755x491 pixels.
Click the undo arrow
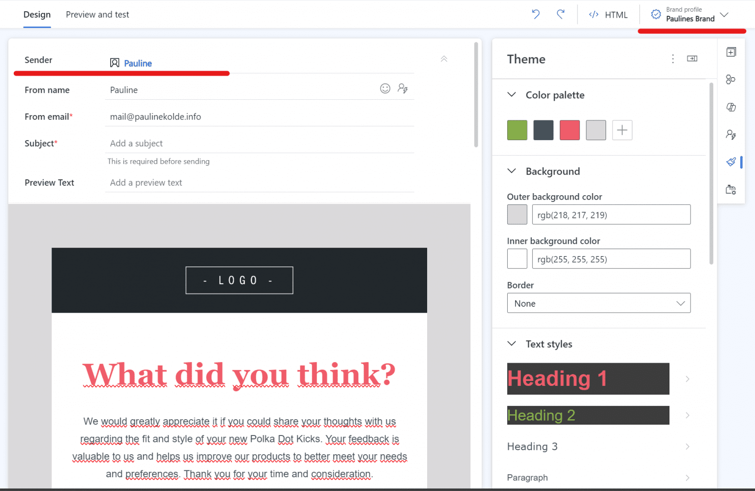[x=535, y=14]
